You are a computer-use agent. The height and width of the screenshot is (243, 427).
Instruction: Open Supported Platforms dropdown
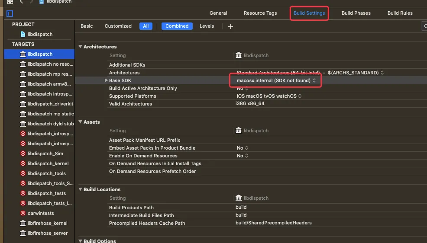[x=269, y=96]
